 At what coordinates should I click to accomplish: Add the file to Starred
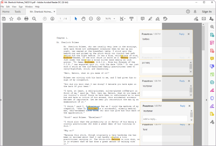tap(11, 19)
